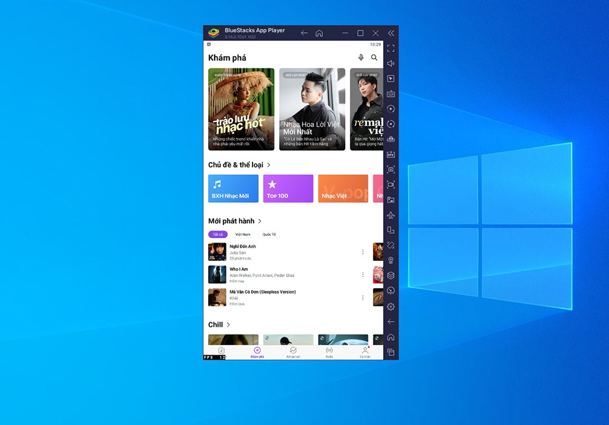Click the home icon in sidebar bottom
Viewport: 609px width, 425px height.
click(x=391, y=337)
